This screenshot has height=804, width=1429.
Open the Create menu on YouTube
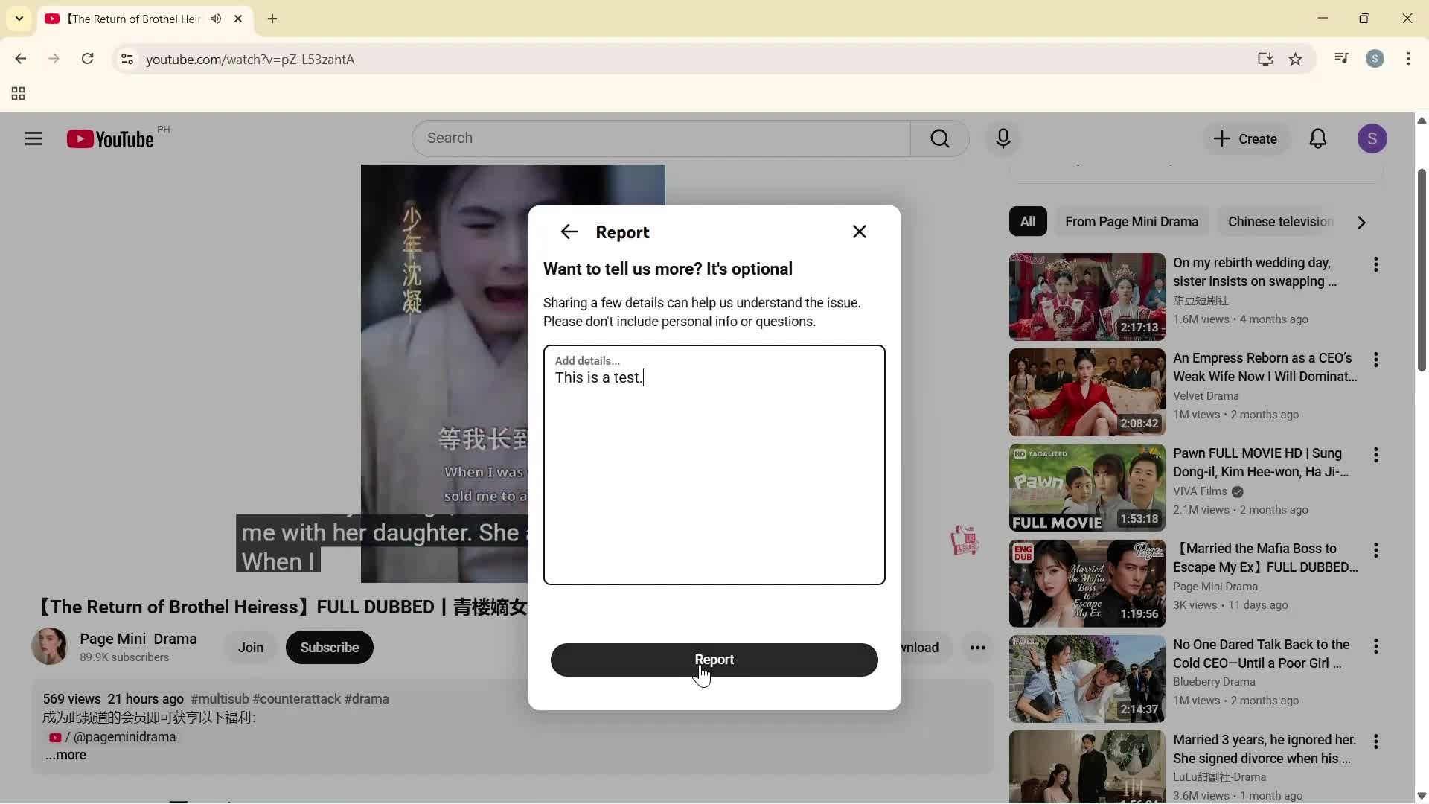click(1246, 138)
